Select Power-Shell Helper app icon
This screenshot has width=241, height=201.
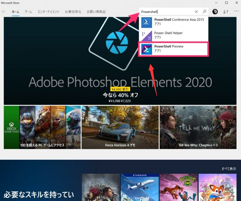pos(146,36)
